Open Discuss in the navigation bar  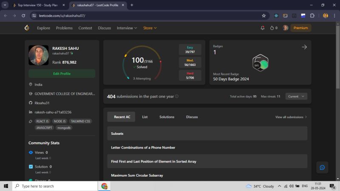(104, 28)
